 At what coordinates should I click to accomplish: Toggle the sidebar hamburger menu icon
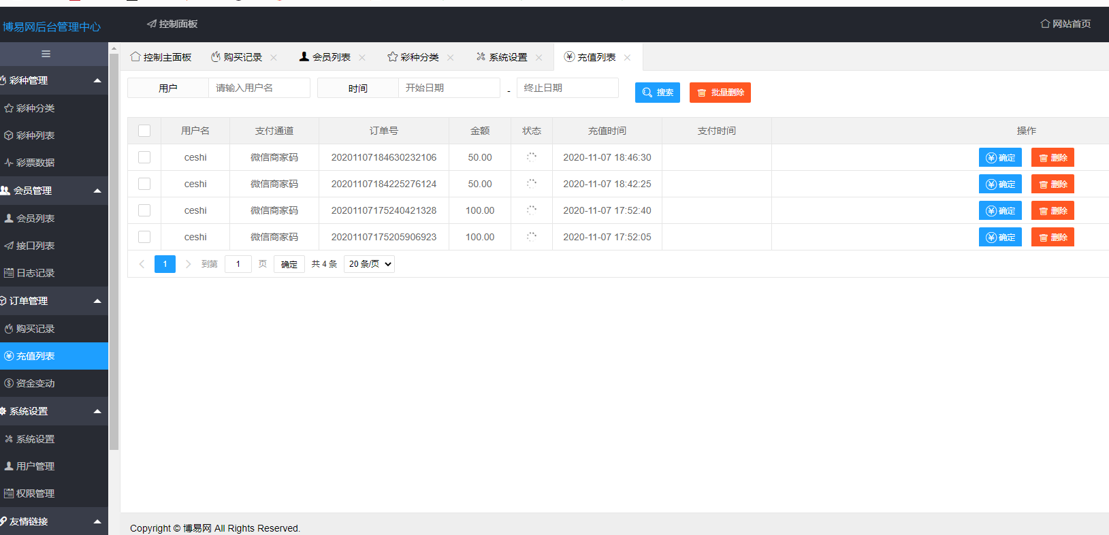pyautogui.click(x=46, y=54)
